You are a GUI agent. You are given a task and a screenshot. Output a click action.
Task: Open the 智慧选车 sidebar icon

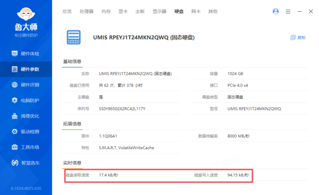pos(15,163)
